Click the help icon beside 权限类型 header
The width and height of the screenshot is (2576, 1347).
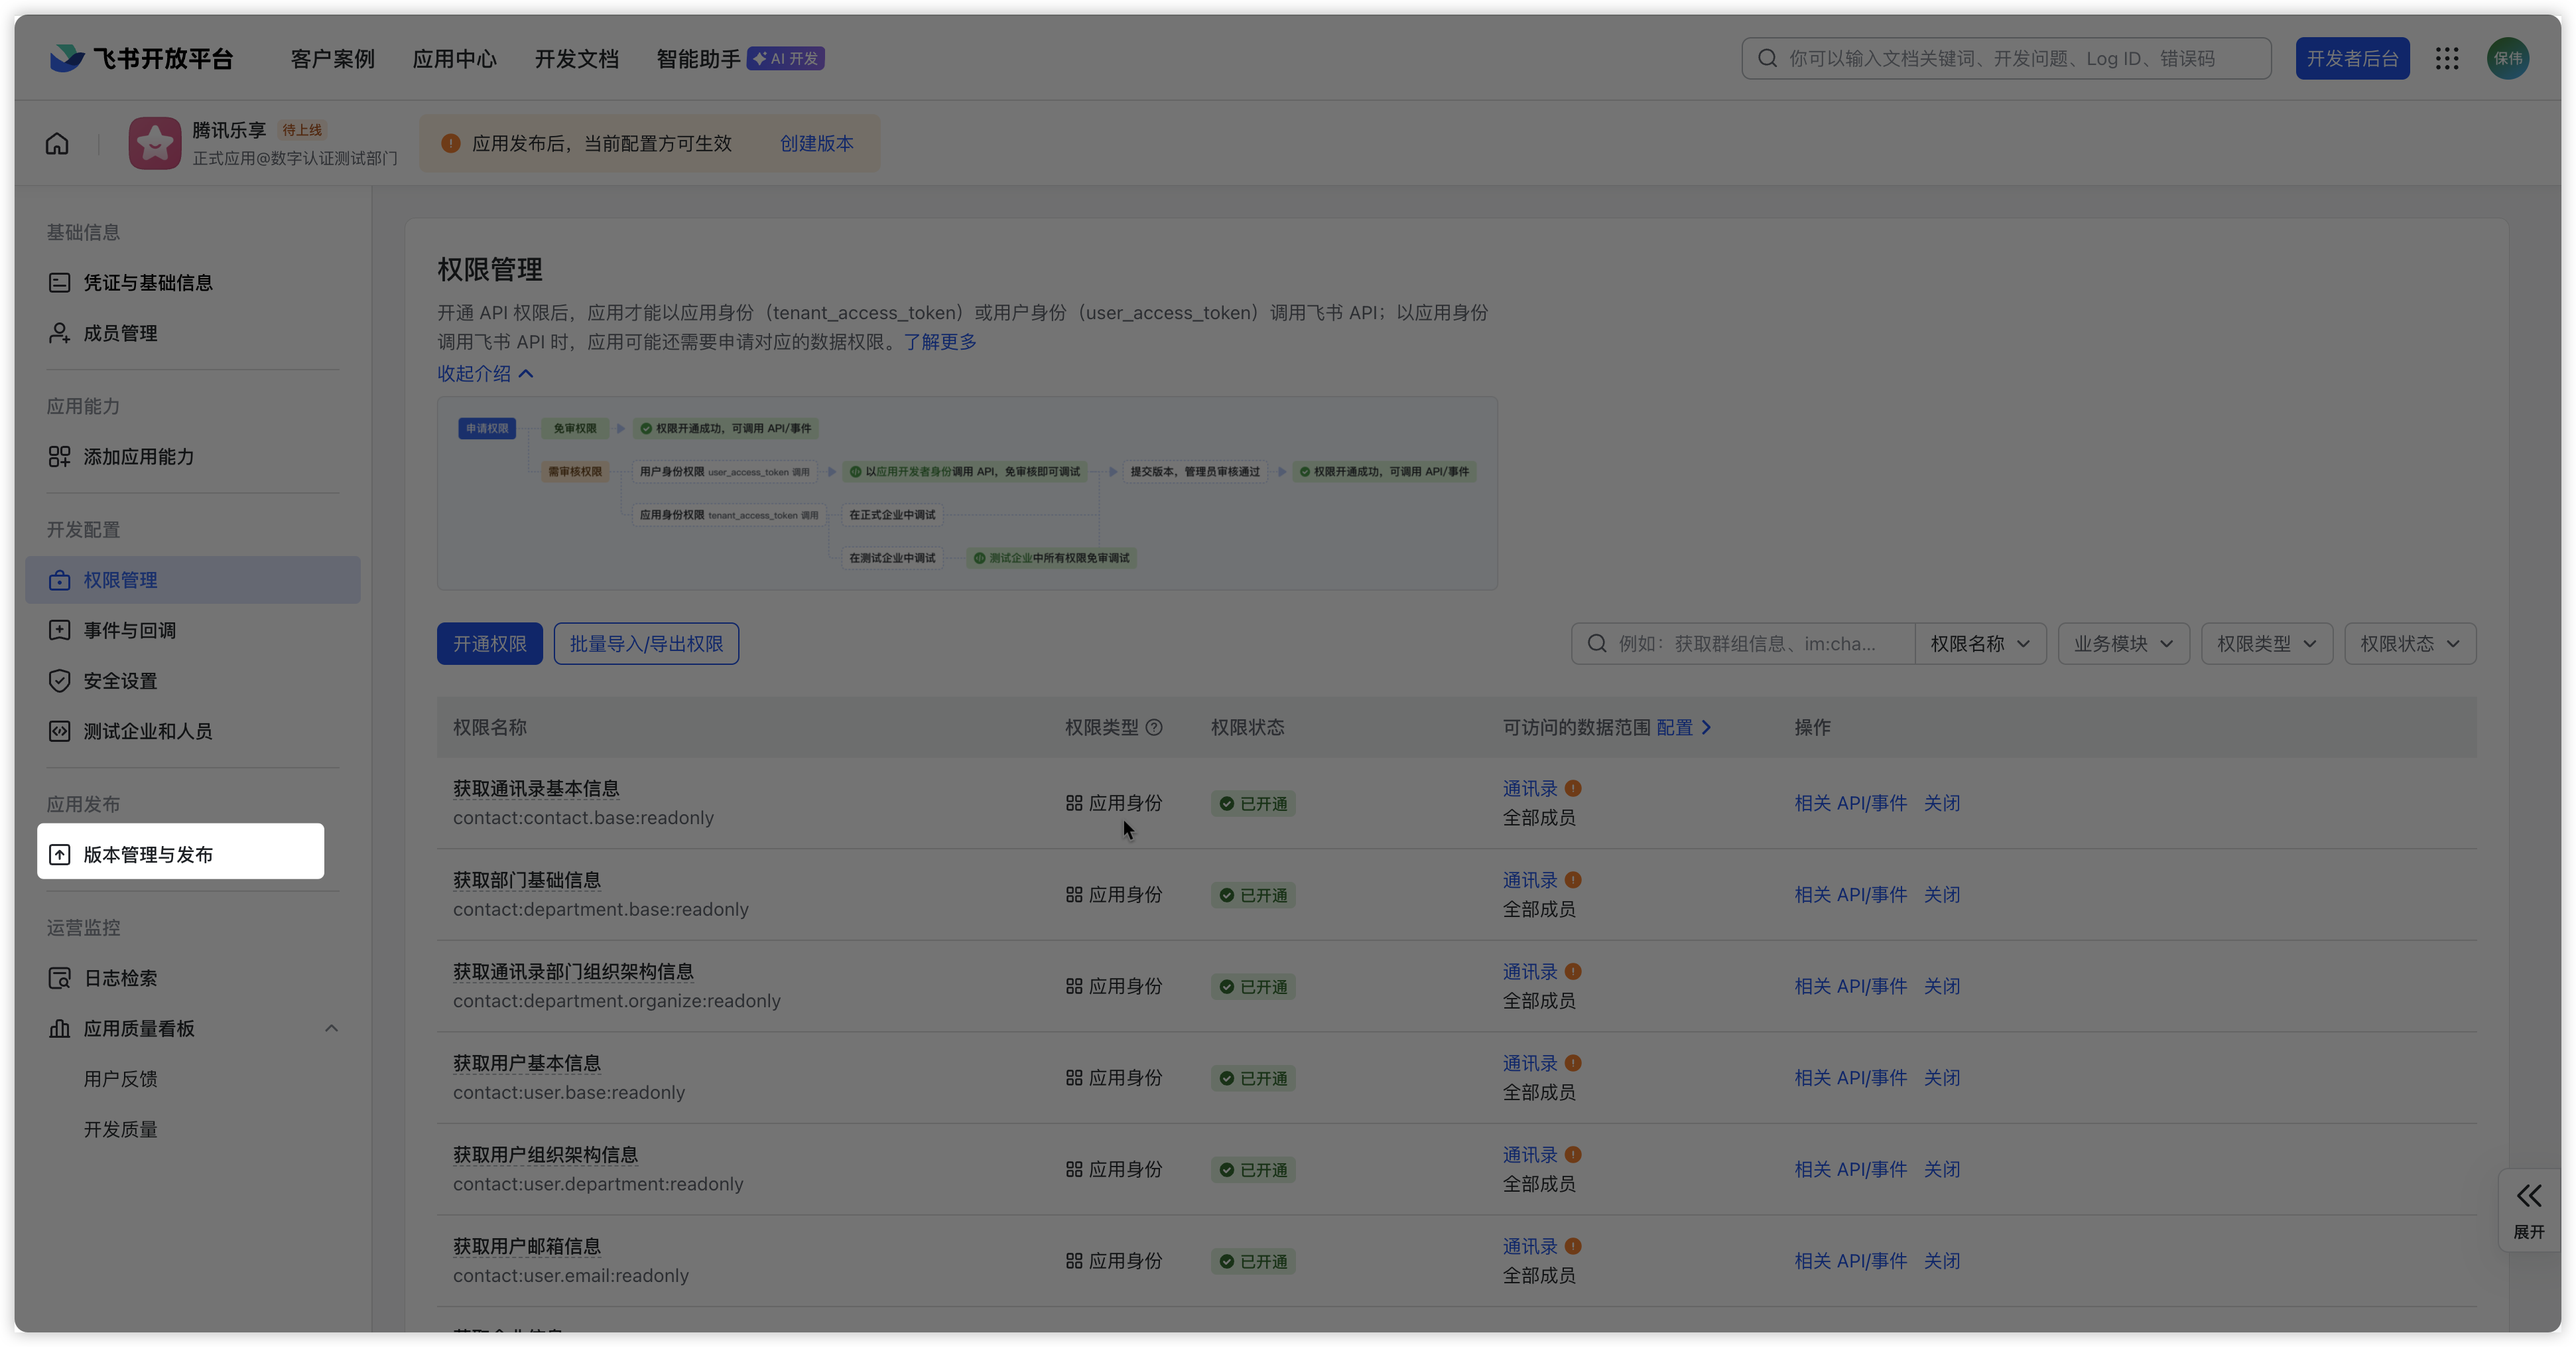pos(1154,727)
